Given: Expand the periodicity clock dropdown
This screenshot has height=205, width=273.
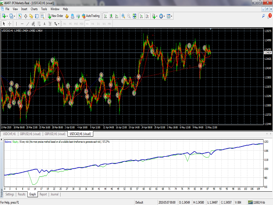Looking at the screenshot, I should pyautogui.click(x=164, y=16).
